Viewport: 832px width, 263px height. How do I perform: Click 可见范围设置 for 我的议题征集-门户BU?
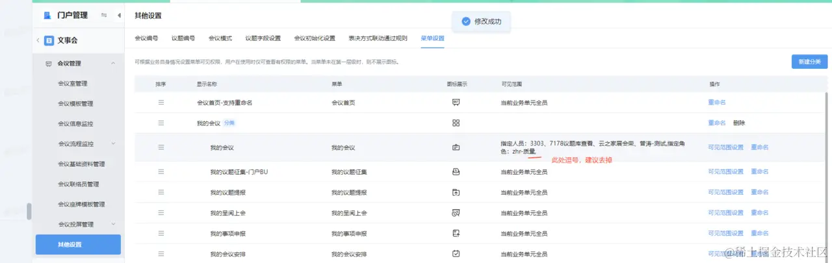(725, 172)
